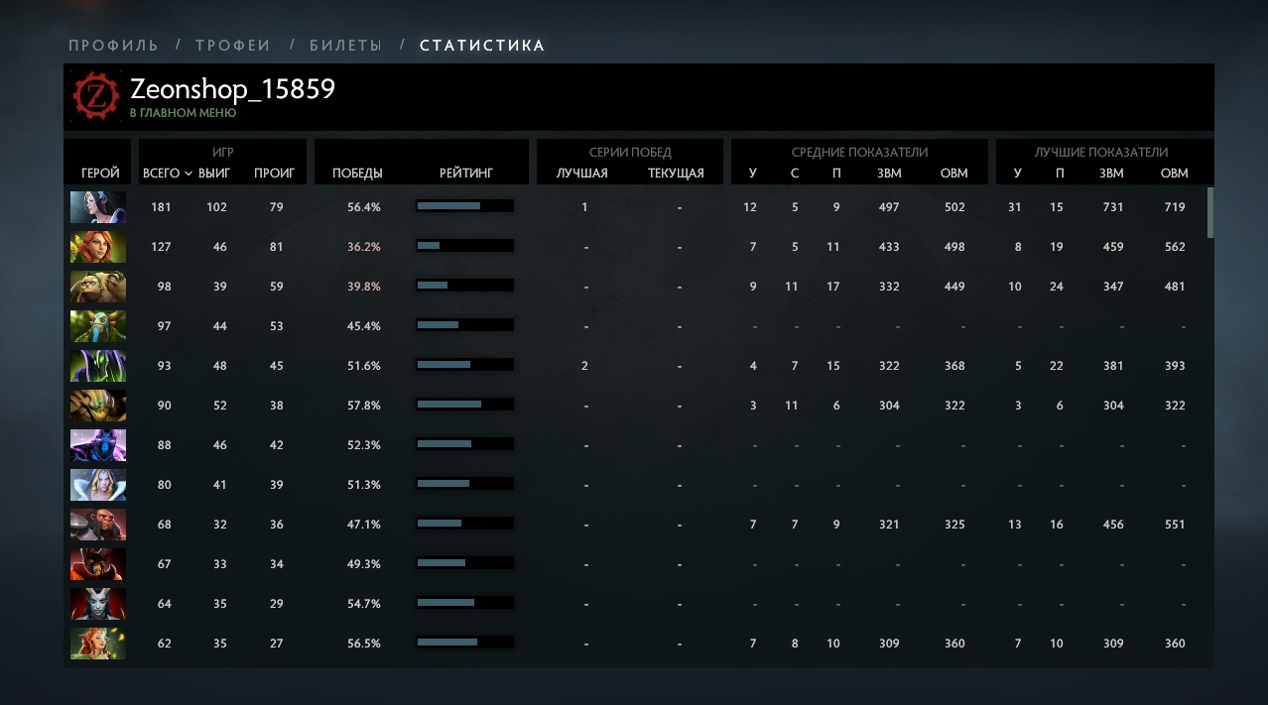Click the 57.8% win rate cell

point(364,406)
